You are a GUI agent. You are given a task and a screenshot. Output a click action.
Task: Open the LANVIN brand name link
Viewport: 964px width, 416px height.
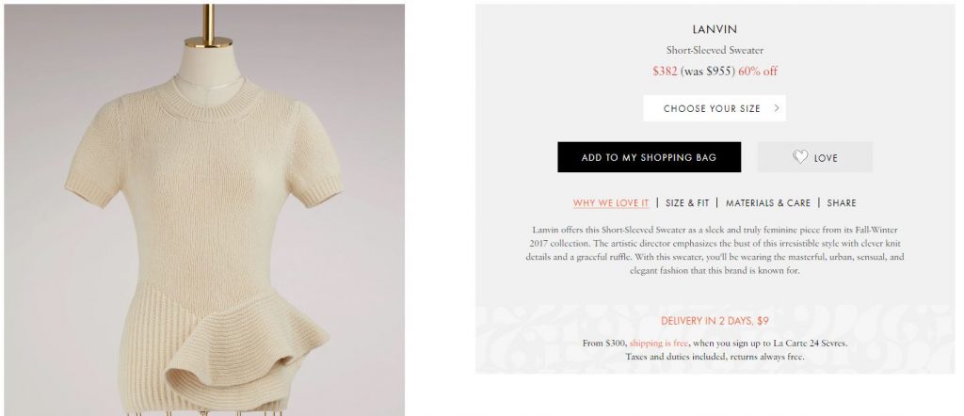(715, 29)
